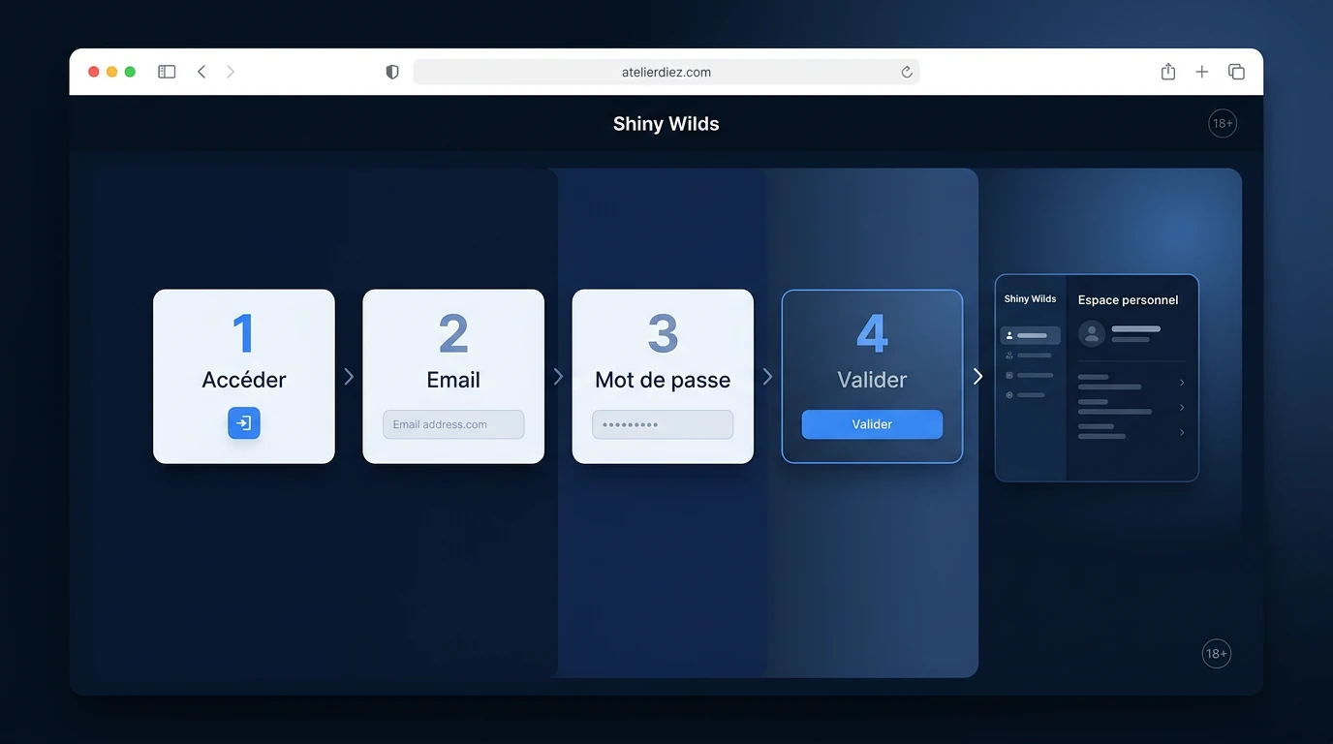Click the profile avatar in Espace personnel
The image size is (1333, 744).
click(1092, 334)
